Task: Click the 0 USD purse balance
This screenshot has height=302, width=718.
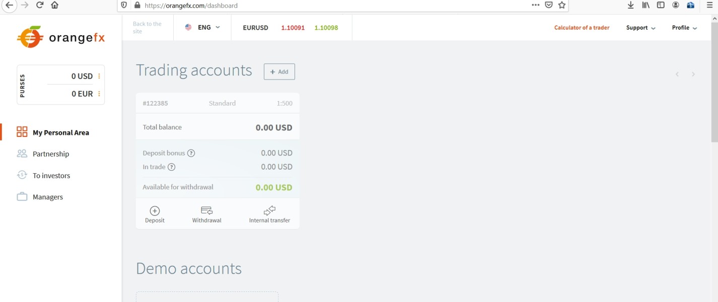Action: coord(82,77)
